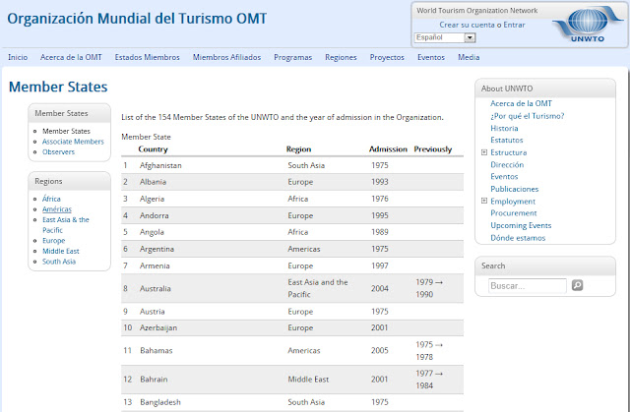Select East Asia & the Pacific region
The height and width of the screenshot is (412, 630).
(x=66, y=224)
